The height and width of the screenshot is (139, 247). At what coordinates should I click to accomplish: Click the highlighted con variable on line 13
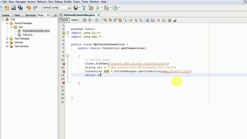tap(107, 71)
